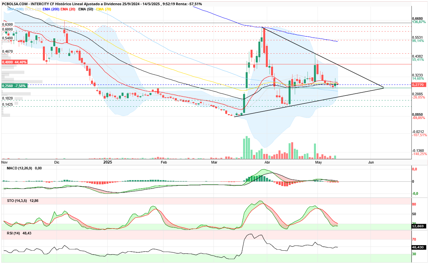Click the green -0,0 MACD scale value
Image resolution: width=429 pixels, height=264 pixels.
point(415,194)
